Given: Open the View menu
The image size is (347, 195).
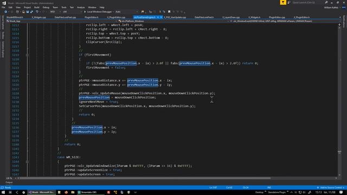Looking at the screenshot, I should coord(18,7).
